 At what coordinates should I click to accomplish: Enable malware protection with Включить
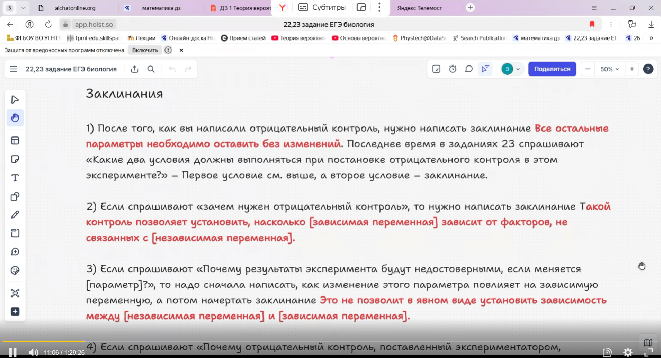coord(145,50)
